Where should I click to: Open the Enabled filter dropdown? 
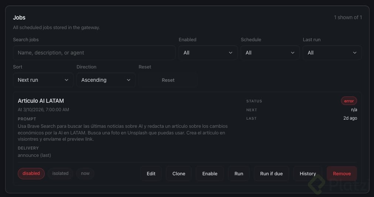(208, 53)
